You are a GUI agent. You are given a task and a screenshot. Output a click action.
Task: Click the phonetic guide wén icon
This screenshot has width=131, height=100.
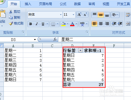click(x=82, y=24)
